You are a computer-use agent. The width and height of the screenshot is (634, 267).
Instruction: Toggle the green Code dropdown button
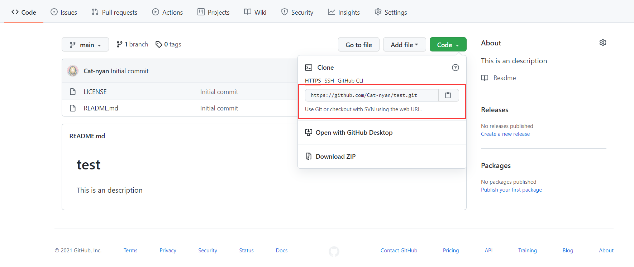(448, 45)
